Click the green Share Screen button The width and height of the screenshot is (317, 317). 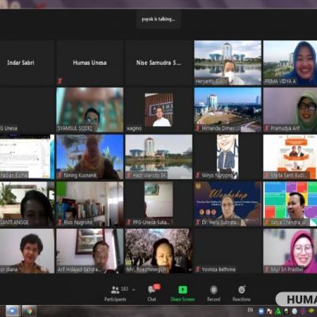pos(182,293)
